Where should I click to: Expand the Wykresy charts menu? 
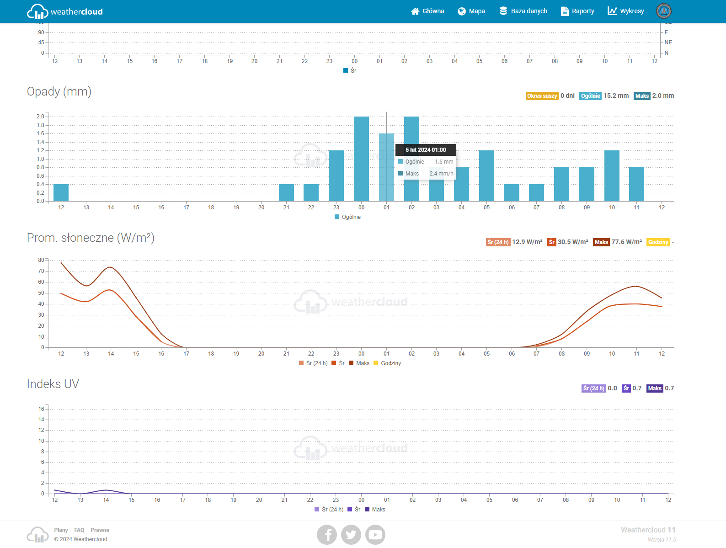(x=626, y=11)
